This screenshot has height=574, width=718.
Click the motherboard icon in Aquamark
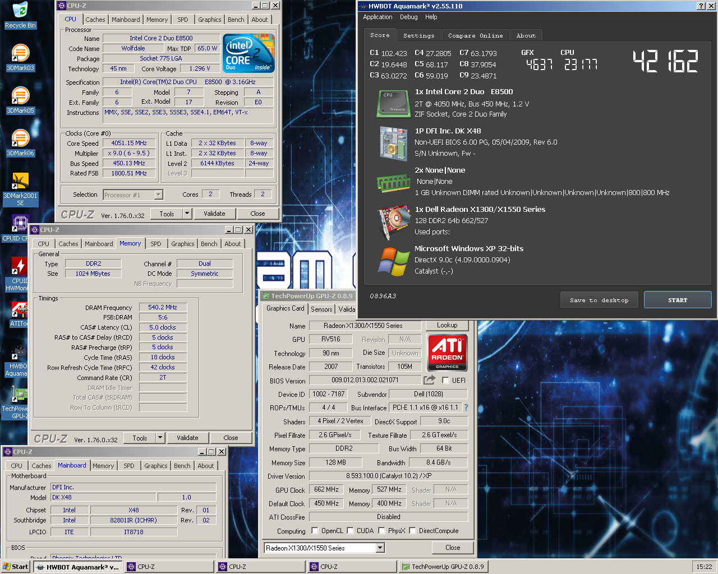click(x=393, y=143)
